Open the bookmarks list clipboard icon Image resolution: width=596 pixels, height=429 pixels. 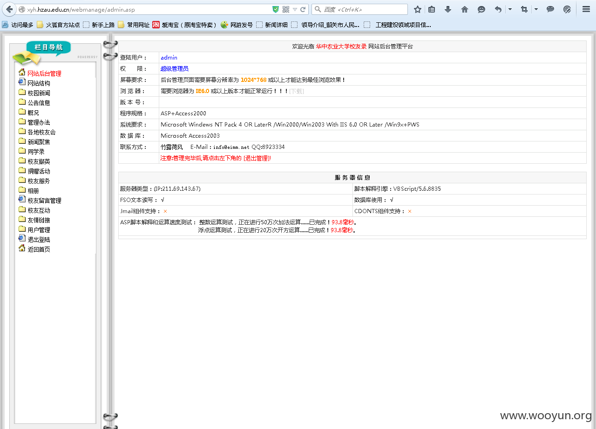point(432,9)
